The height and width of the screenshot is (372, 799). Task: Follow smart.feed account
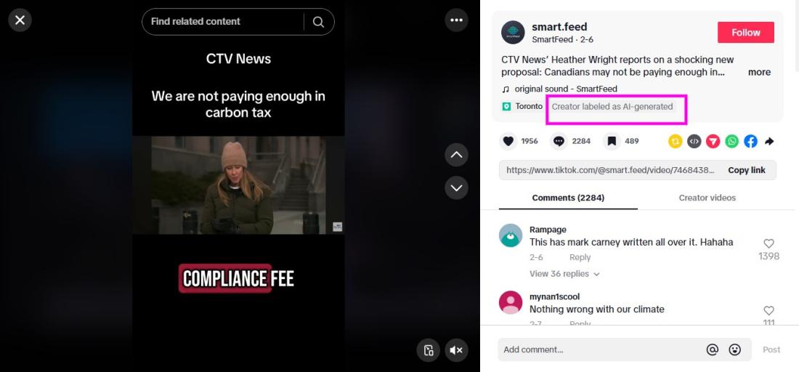point(745,32)
